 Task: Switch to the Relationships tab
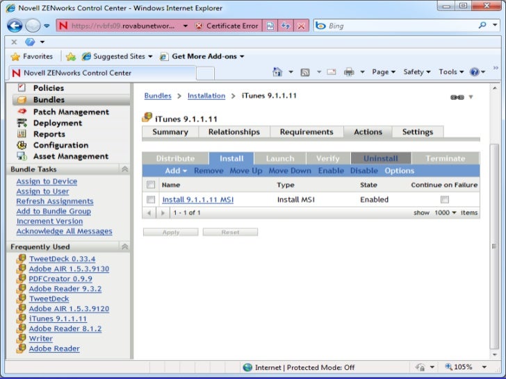click(x=234, y=132)
